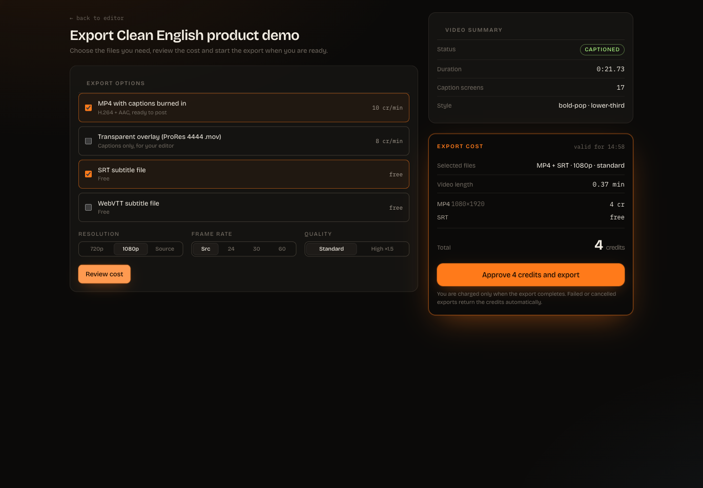Image resolution: width=703 pixels, height=488 pixels.
Task: Set frame rate to 30
Action: tap(256, 249)
